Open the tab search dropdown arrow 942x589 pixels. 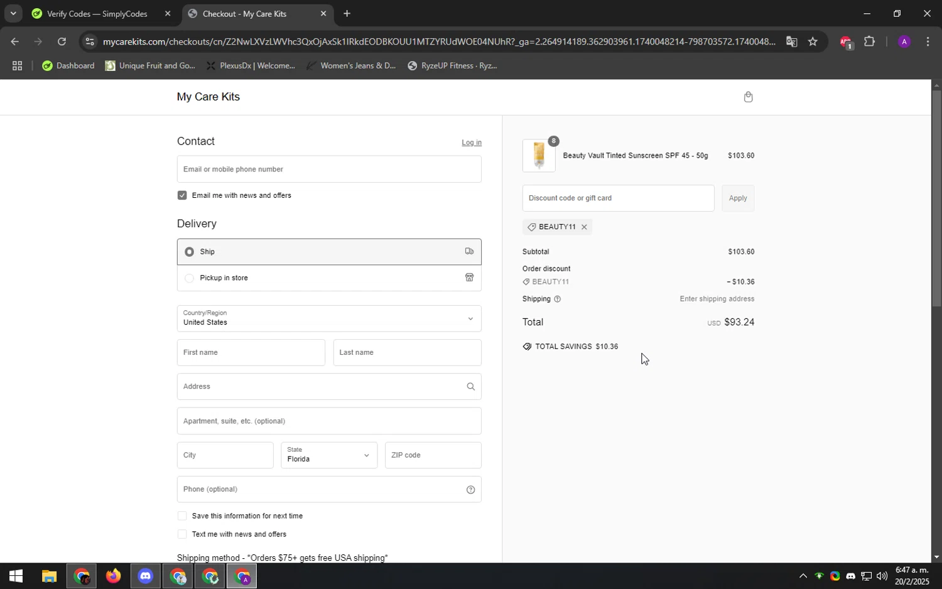13,13
